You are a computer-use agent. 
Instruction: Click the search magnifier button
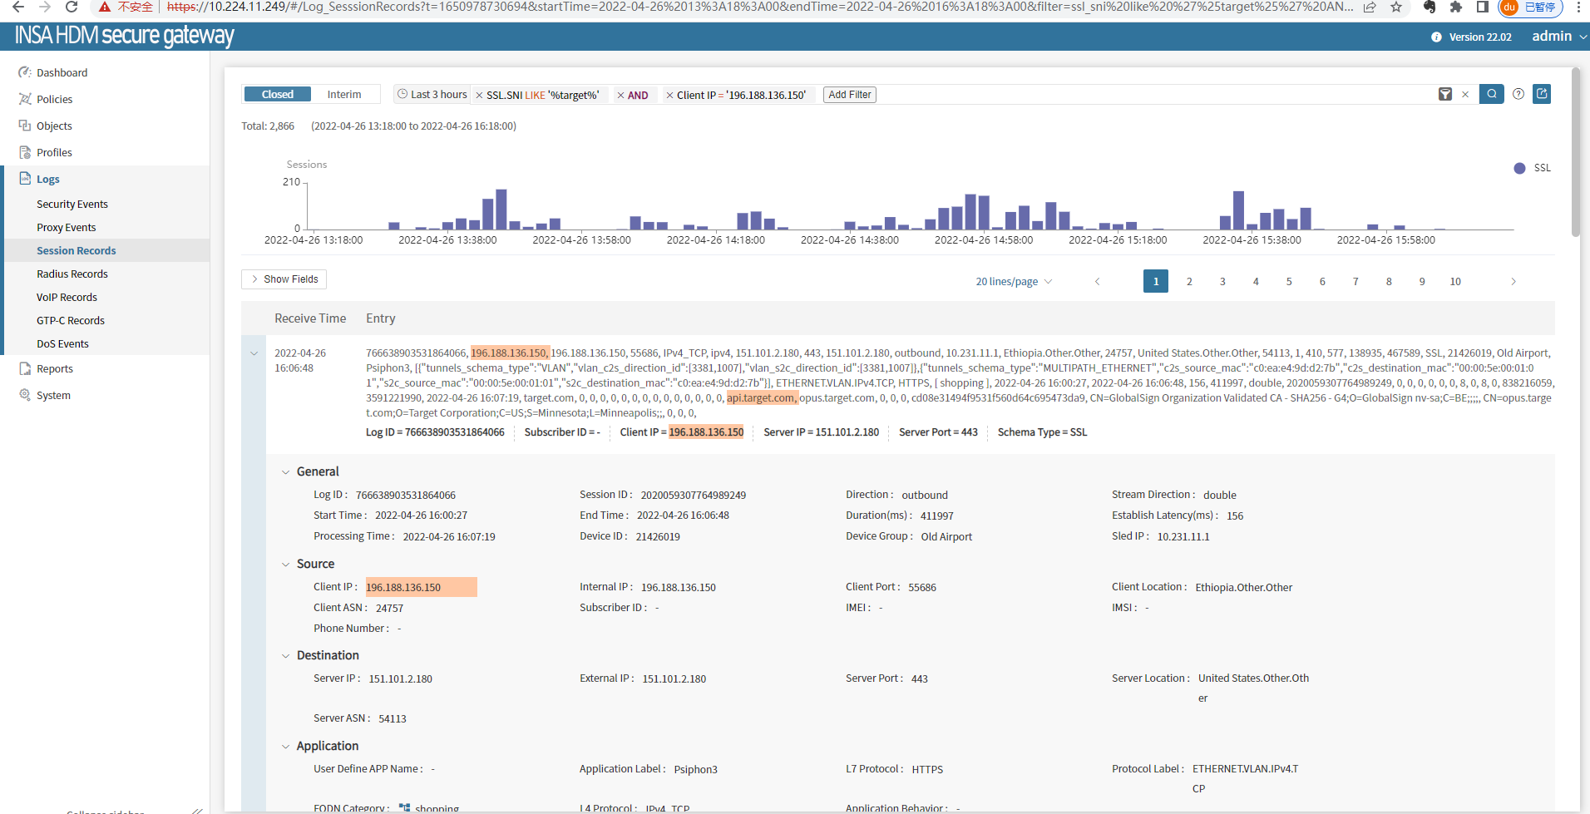1491,94
